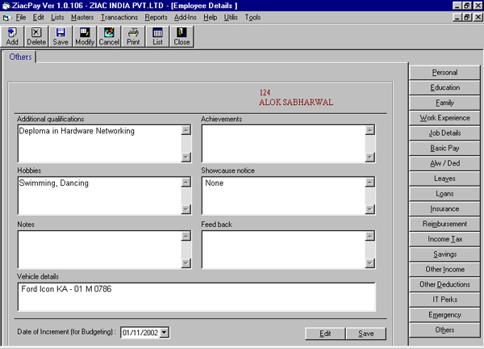Open the Education section
484x349 pixels.
444,87
